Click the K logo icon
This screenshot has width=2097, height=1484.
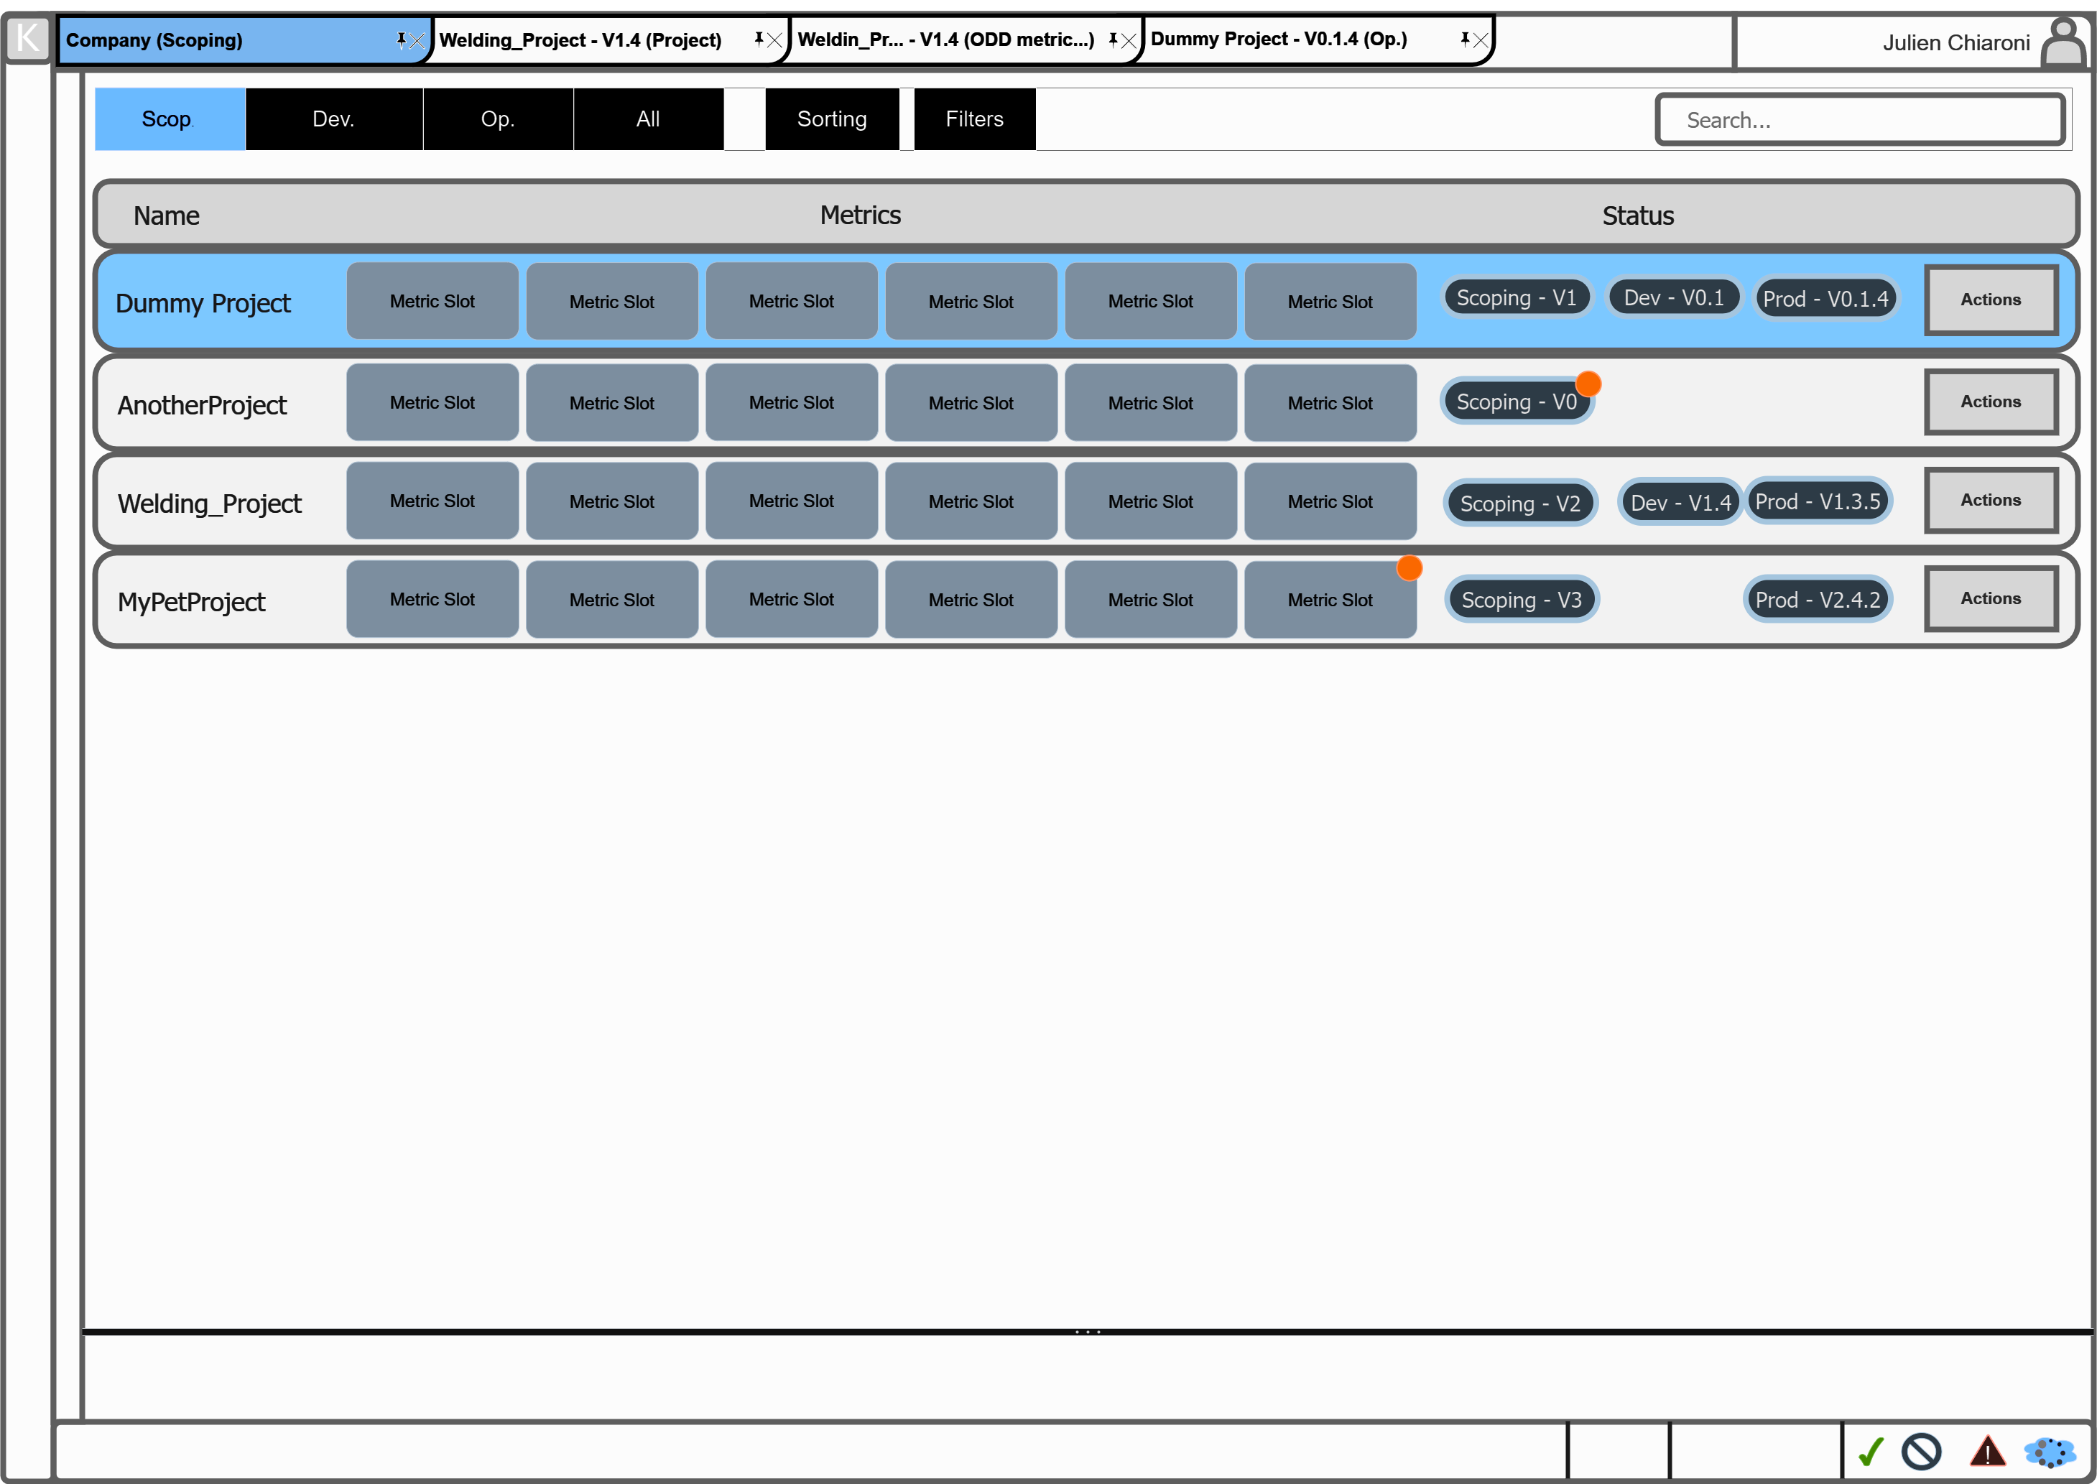coord(27,38)
